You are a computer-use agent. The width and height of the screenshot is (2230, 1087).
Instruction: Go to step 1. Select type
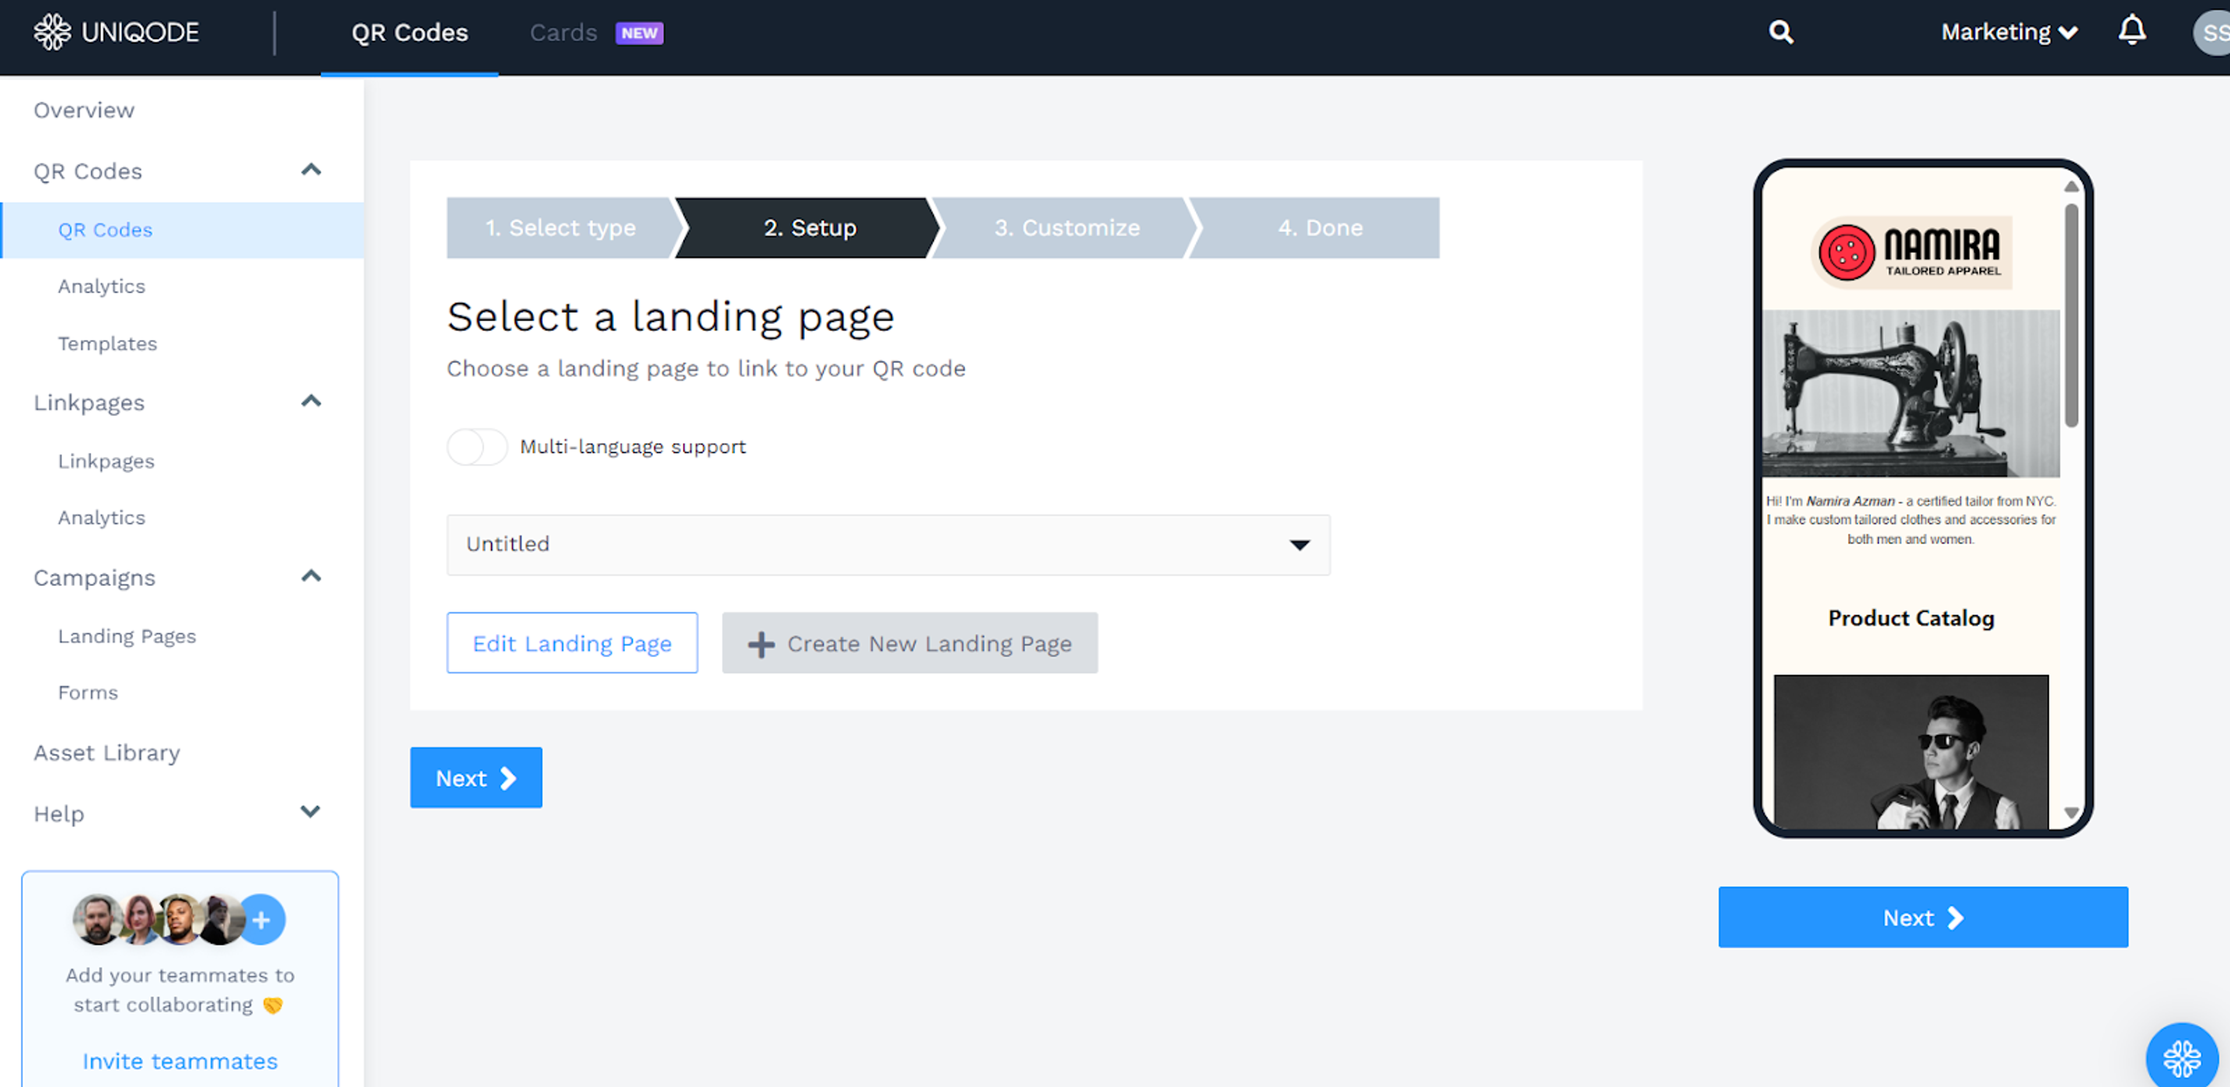pos(560,228)
